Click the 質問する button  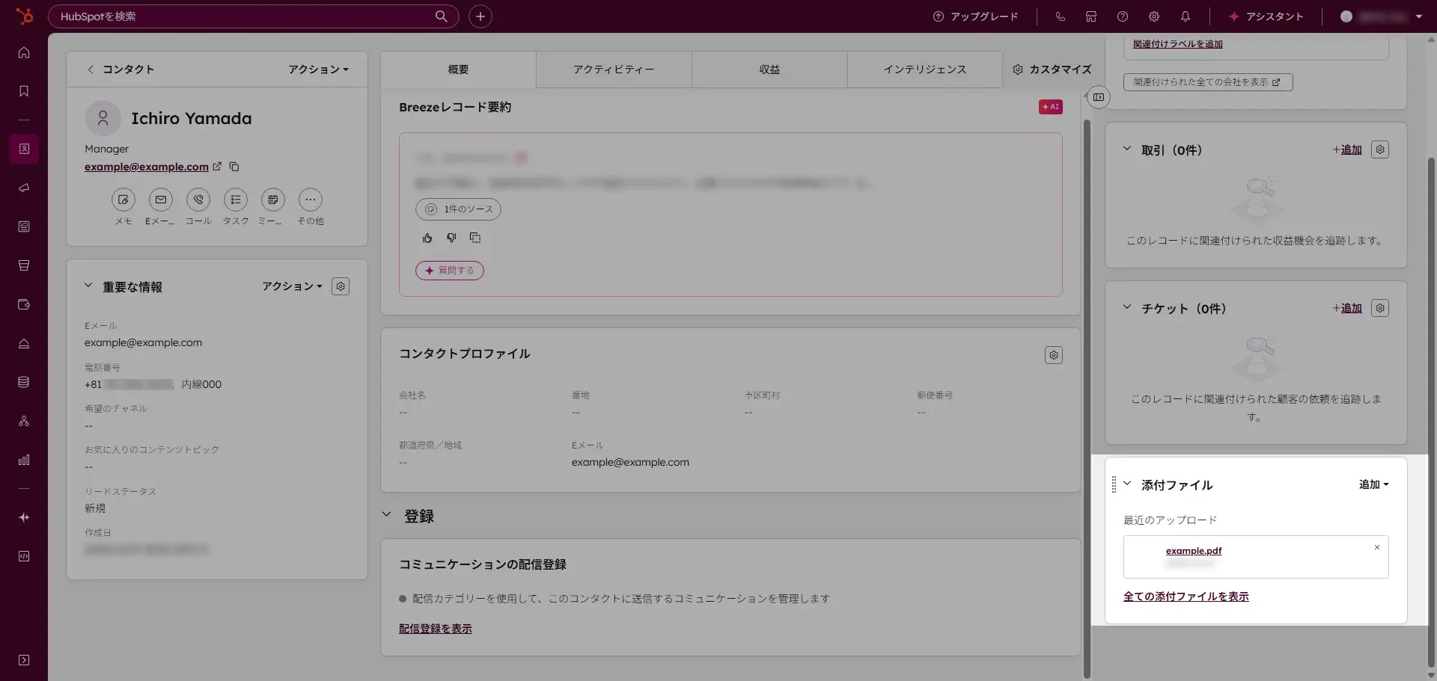click(449, 270)
